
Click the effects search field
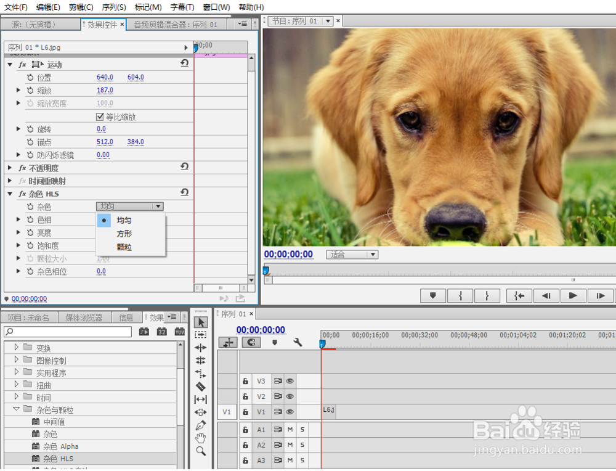pyautogui.click(x=68, y=332)
